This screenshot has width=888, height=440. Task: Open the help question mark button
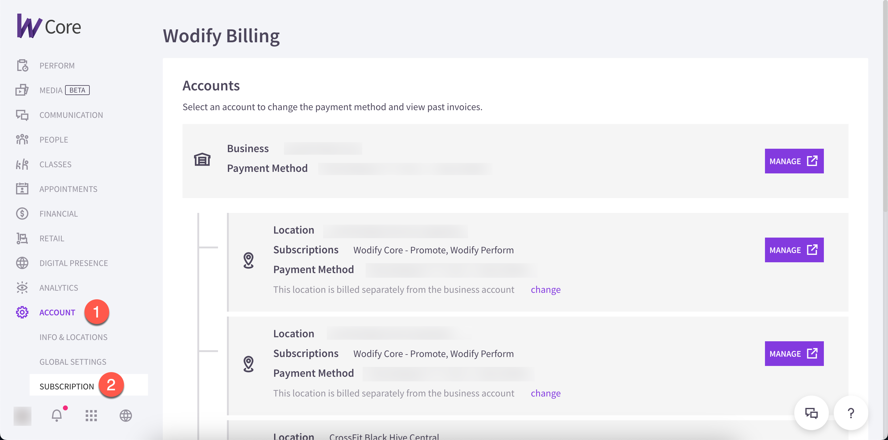(x=851, y=413)
